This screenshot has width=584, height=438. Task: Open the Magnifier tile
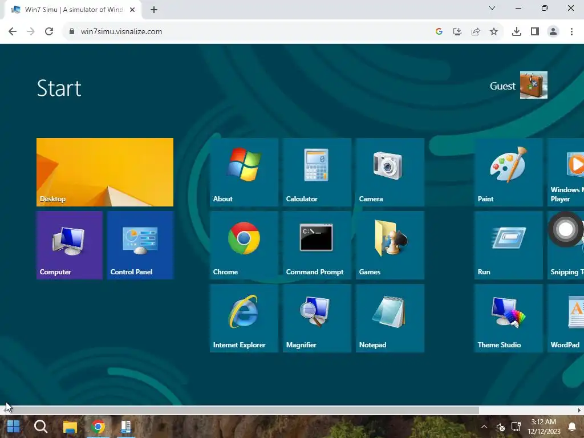(x=317, y=318)
